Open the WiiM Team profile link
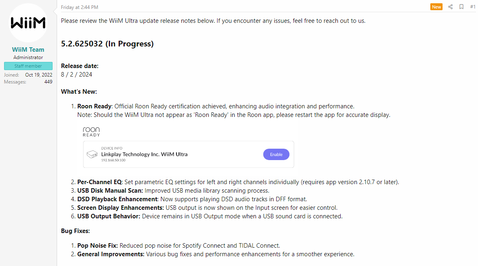478x266 pixels. (x=28, y=49)
